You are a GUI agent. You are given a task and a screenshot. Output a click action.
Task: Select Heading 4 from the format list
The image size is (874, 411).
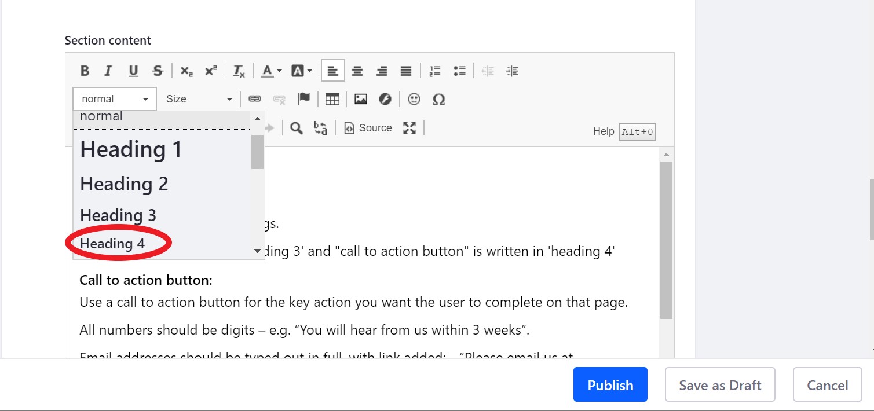click(x=112, y=244)
